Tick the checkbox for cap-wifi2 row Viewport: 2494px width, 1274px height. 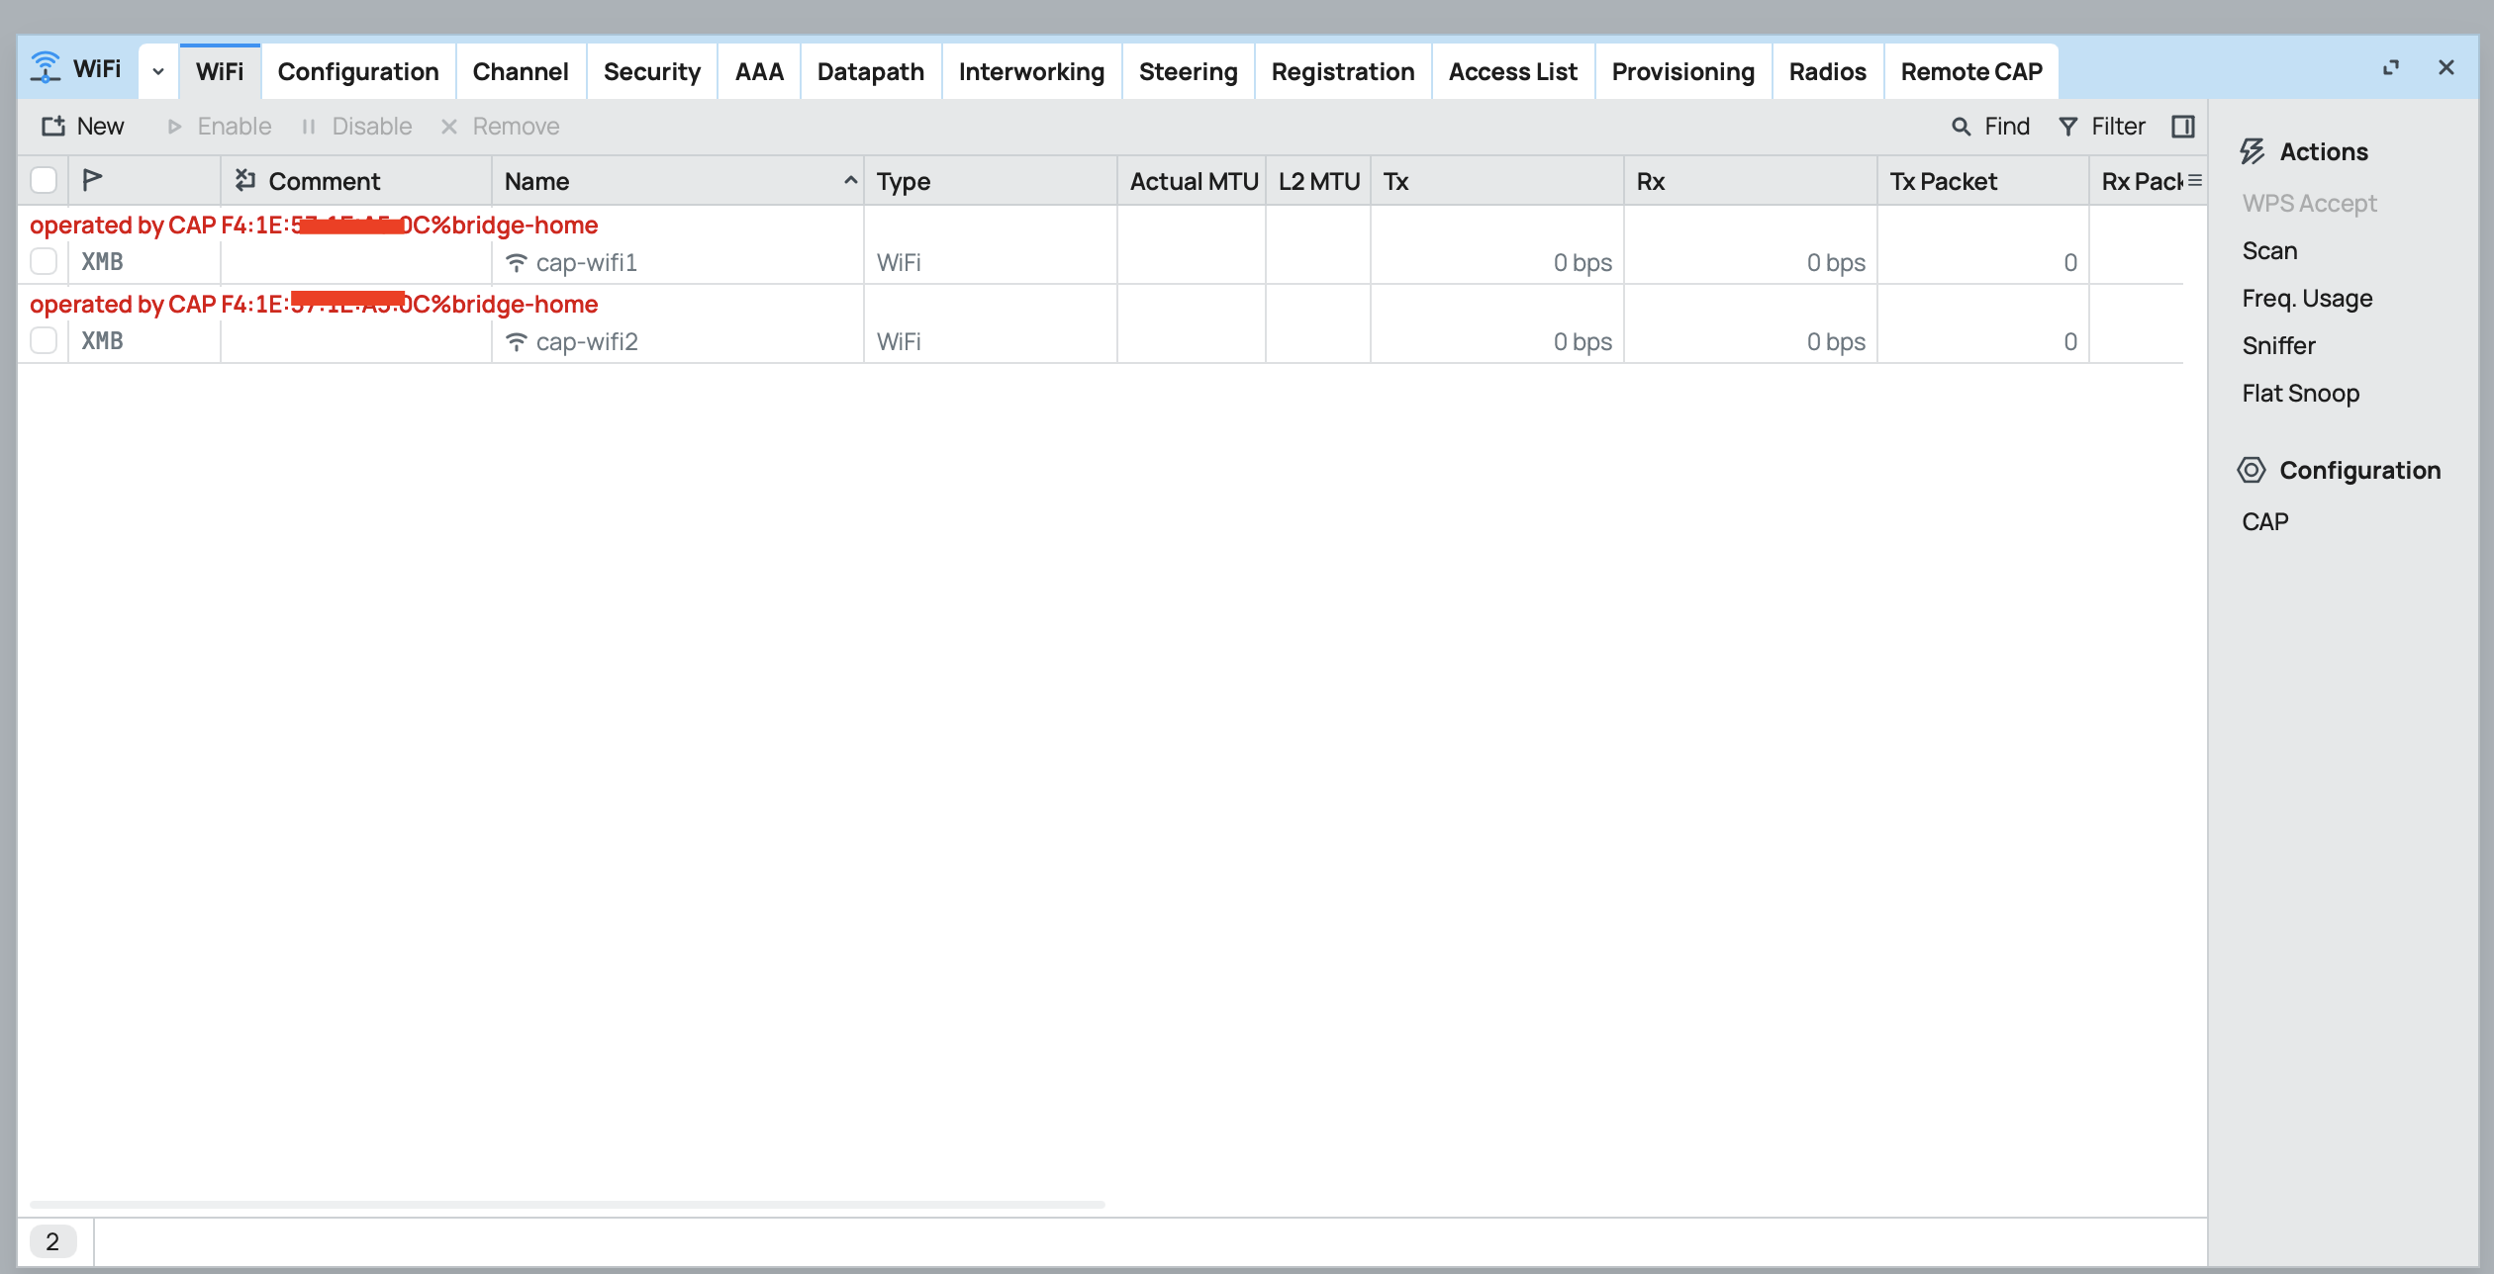pos(44,341)
